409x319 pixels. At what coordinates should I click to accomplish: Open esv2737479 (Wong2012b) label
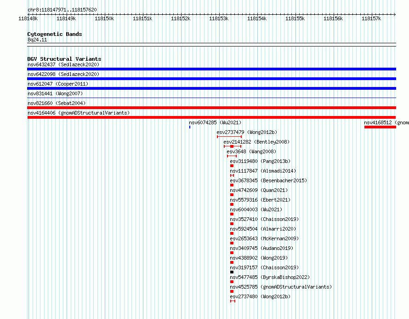click(x=247, y=132)
